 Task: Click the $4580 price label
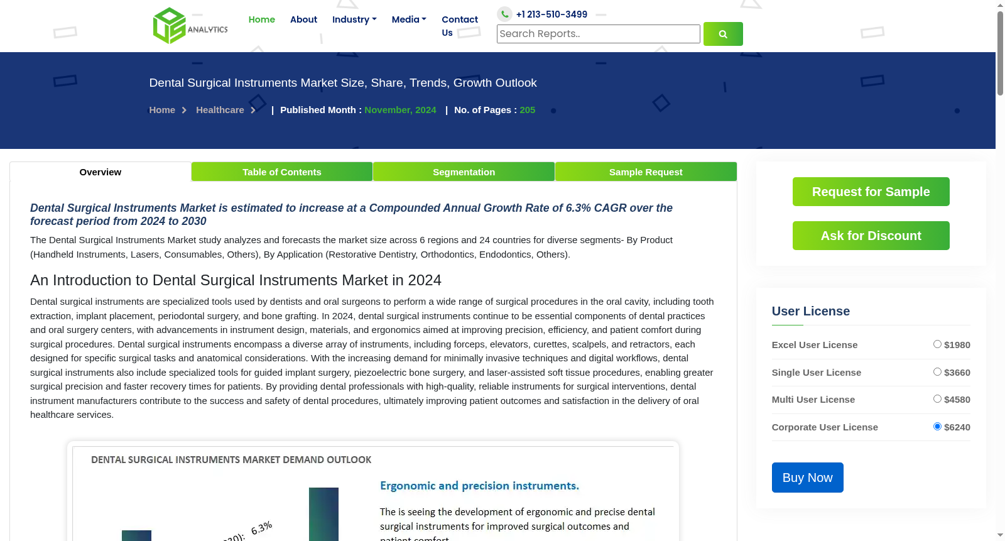point(957,400)
